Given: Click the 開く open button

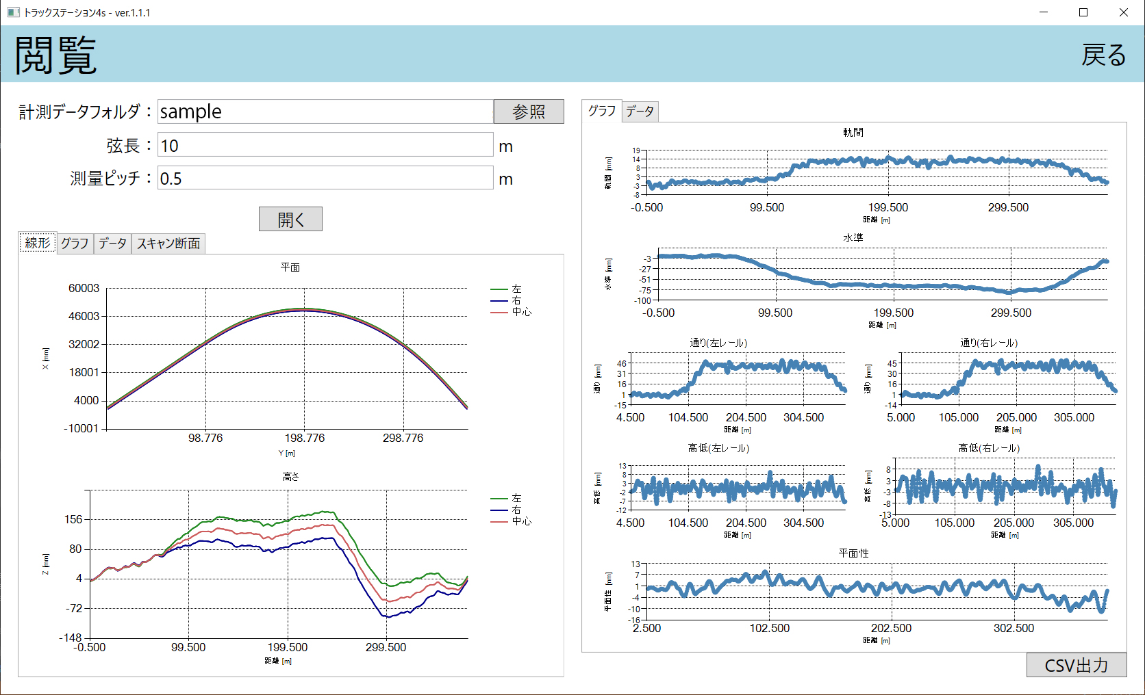Looking at the screenshot, I should [x=290, y=219].
